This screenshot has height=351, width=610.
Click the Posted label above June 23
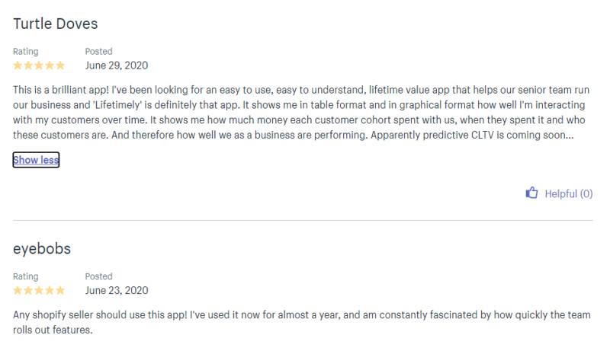point(99,276)
